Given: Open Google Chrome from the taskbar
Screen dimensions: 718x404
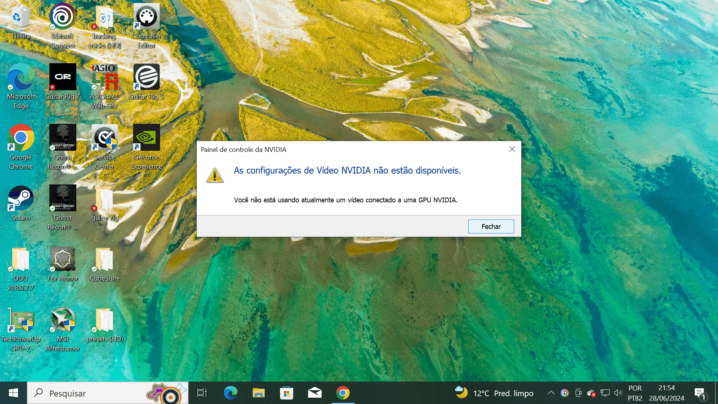Looking at the screenshot, I should [x=343, y=393].
